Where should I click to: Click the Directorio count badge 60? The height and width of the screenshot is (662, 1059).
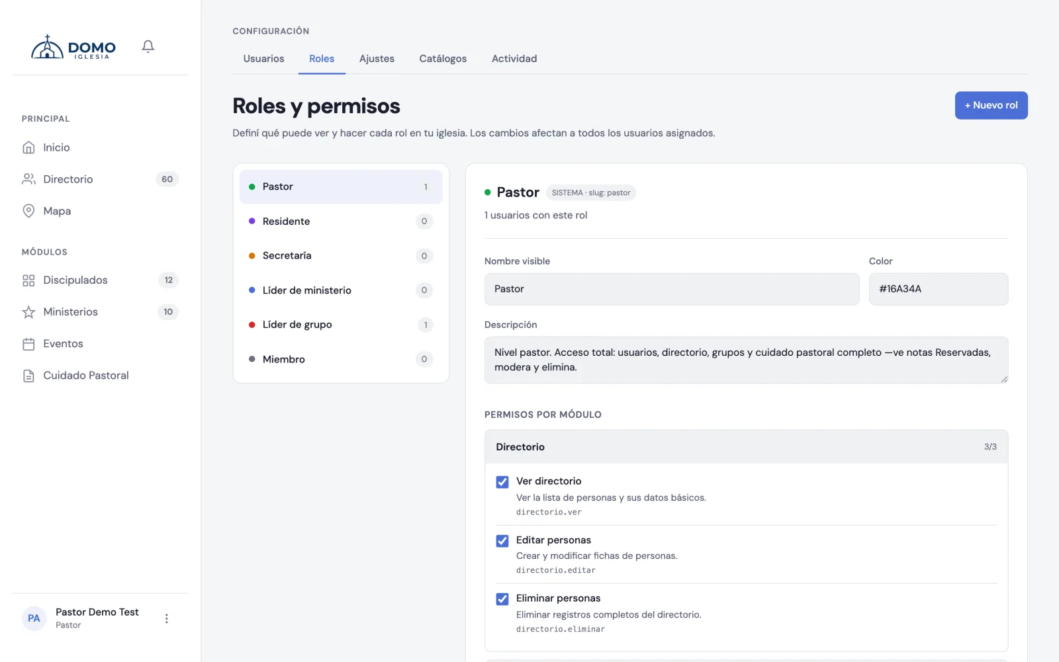click(167, 179)
